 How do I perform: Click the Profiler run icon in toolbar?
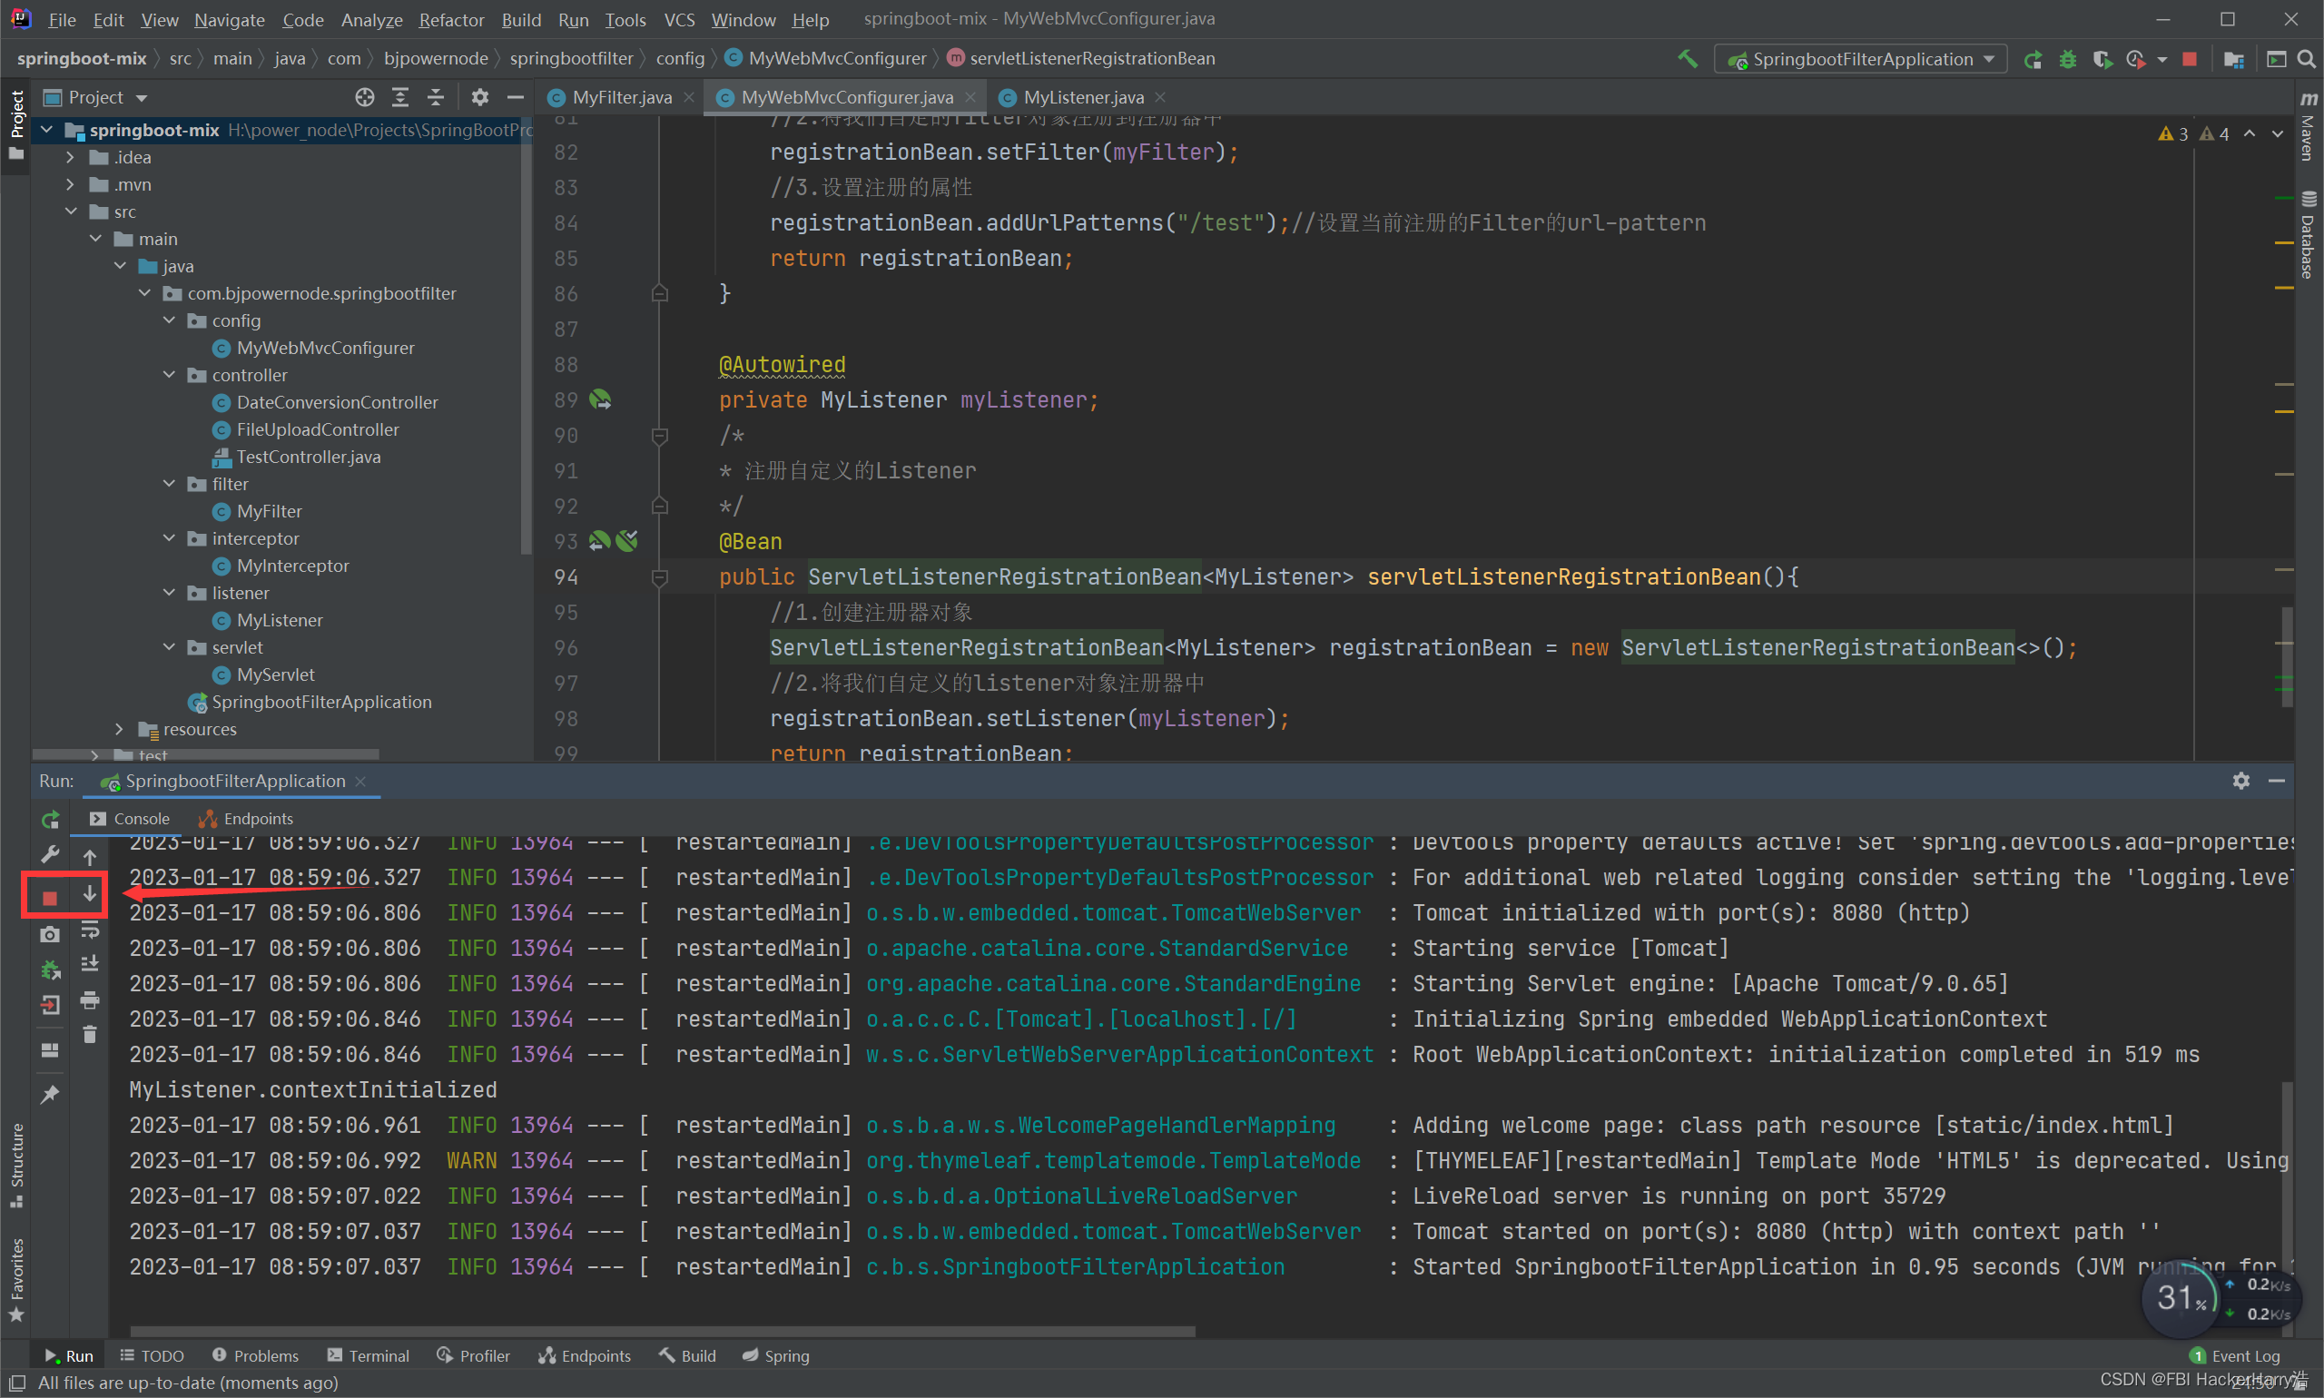(2135, 59)
